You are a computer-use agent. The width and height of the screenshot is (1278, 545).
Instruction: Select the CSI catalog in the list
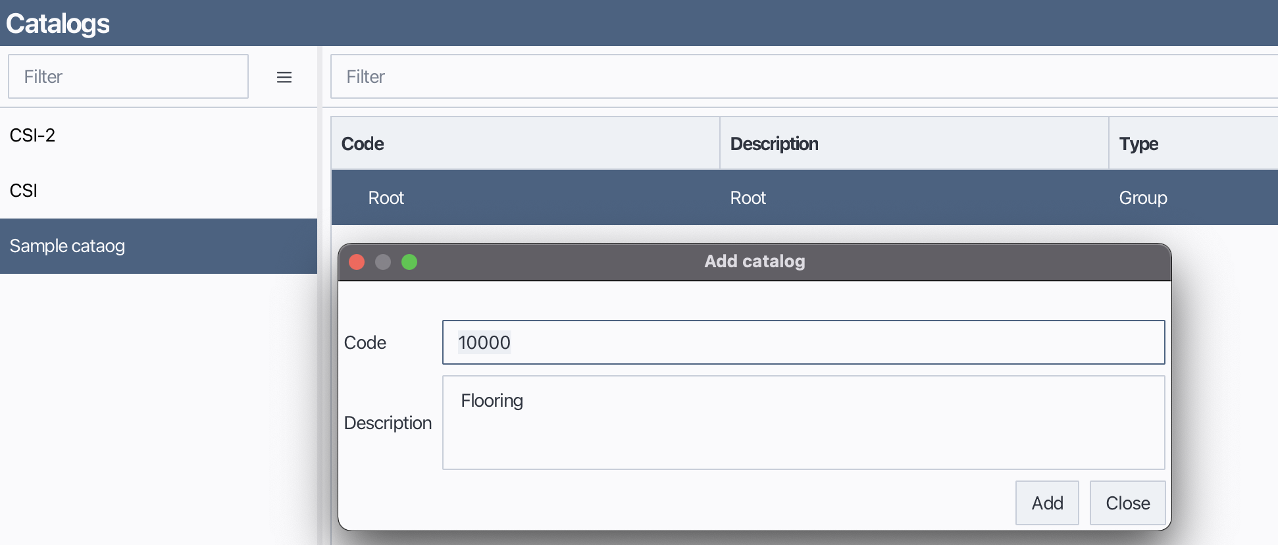159,191
